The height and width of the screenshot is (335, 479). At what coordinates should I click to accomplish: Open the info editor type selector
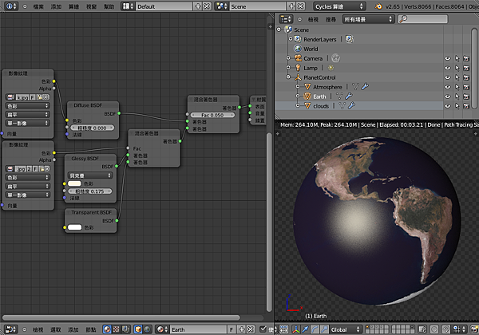point(11,6)
